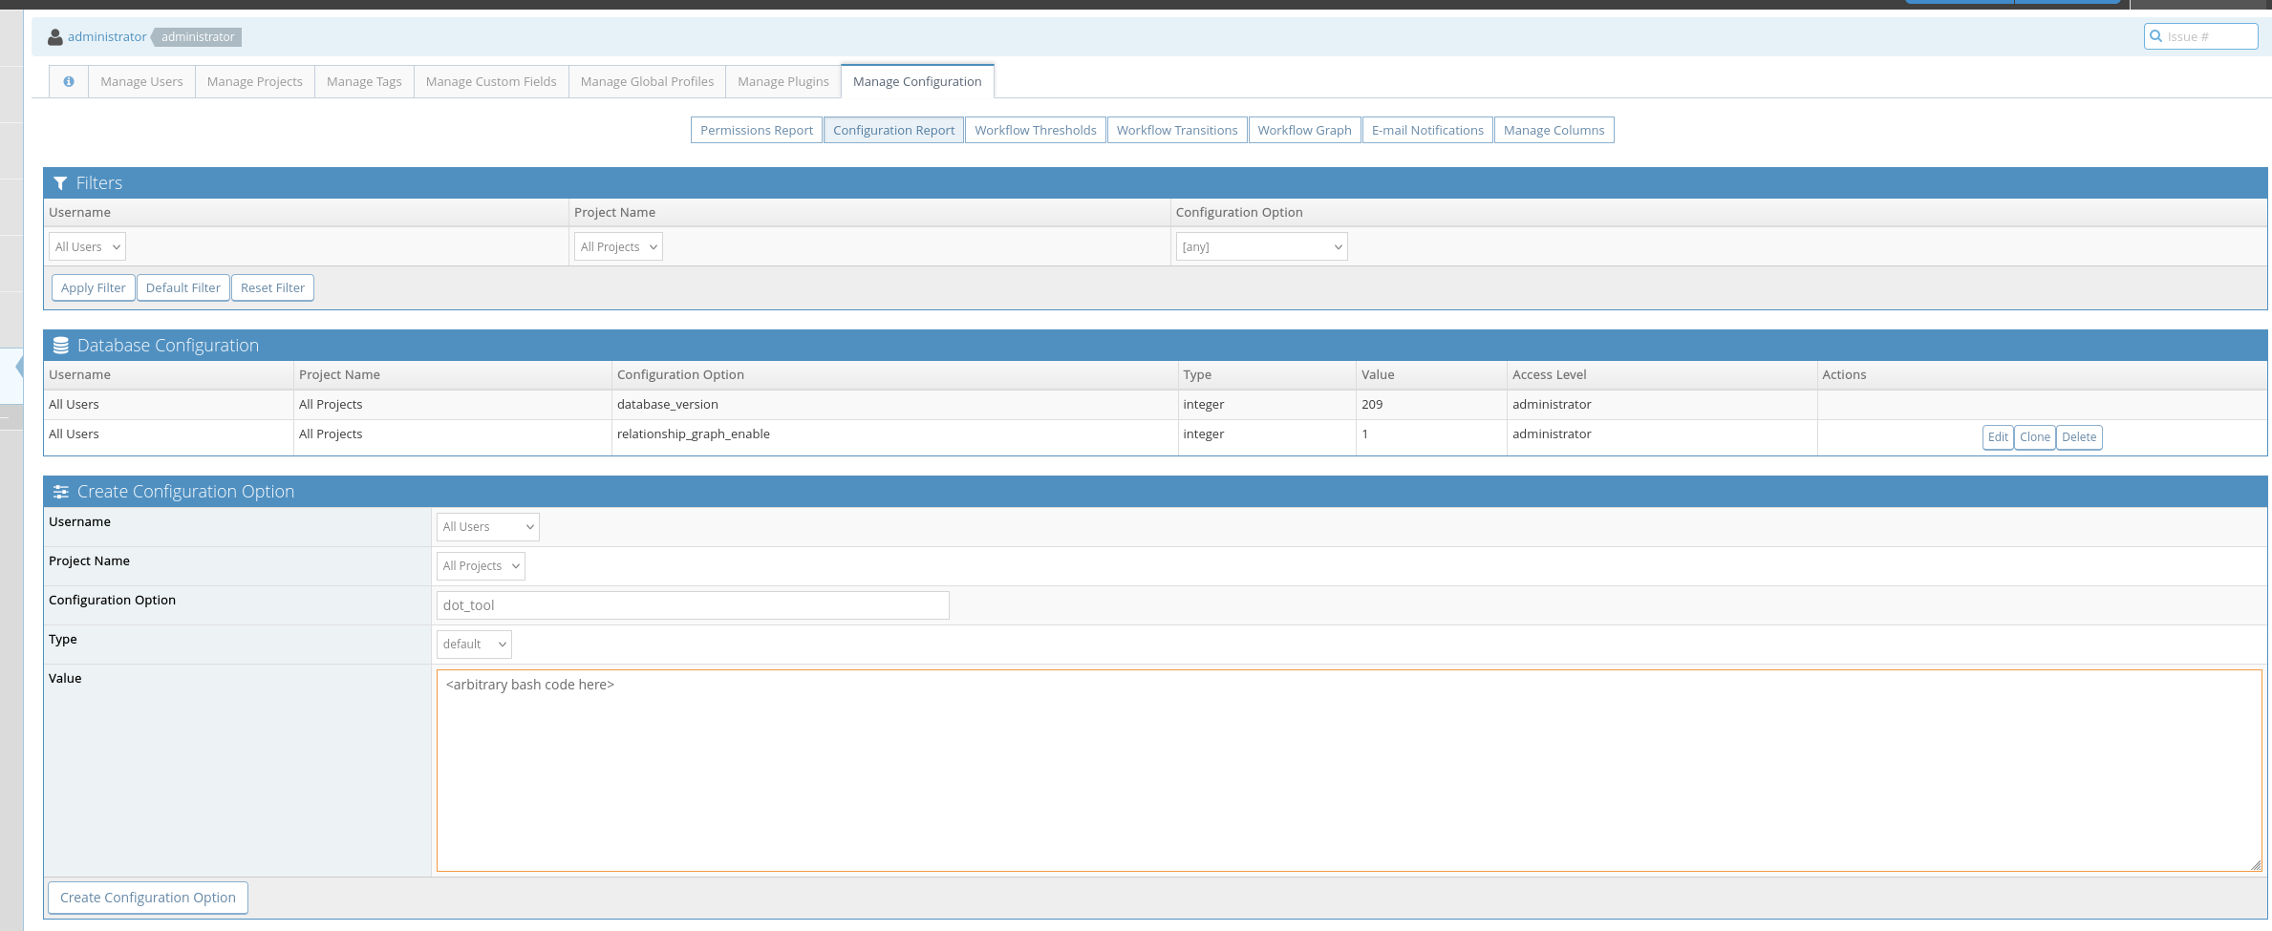Open Workflow Thresholds

point(1036,131)
